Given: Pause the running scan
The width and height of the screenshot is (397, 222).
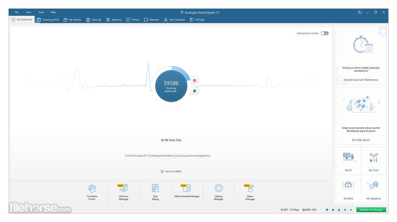Looking at the screenshot, I should pyautogui.click(x=195, y=91).
